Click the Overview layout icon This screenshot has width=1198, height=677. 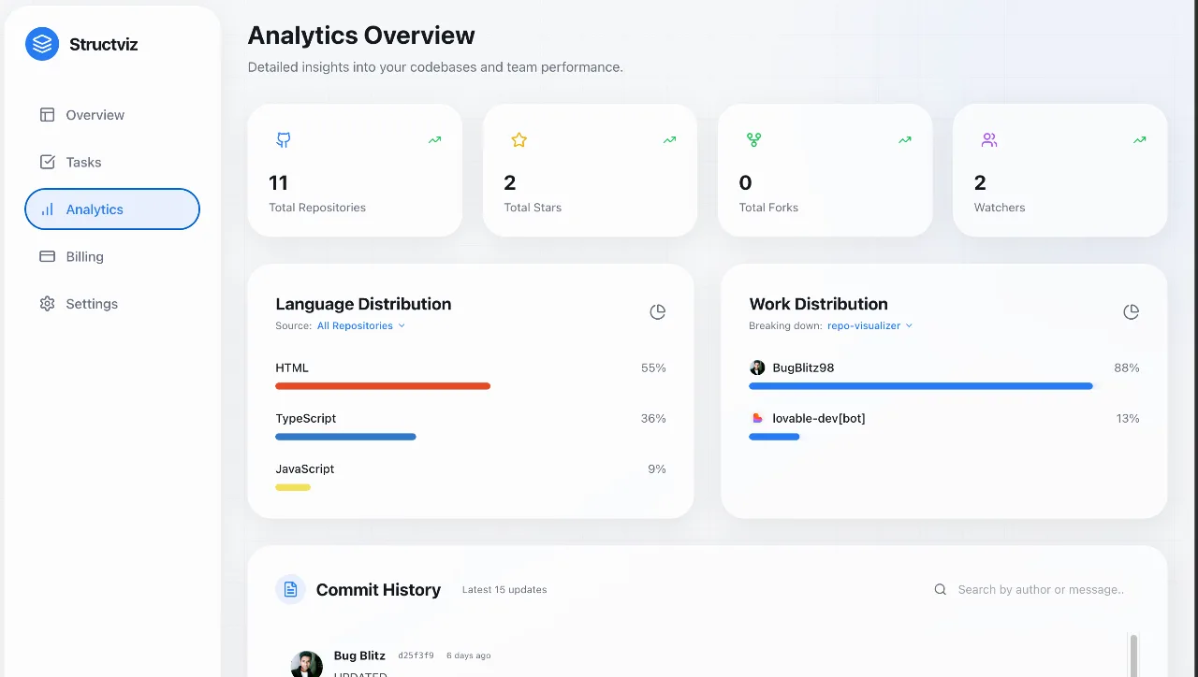pos(47,115)
